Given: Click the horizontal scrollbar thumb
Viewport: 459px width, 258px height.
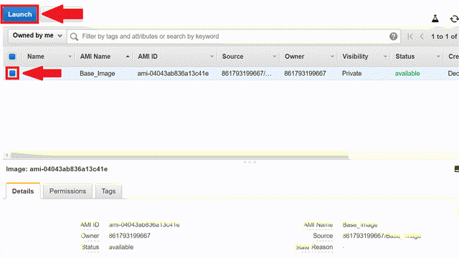Looking at the screenshot, I should point(179,156).
